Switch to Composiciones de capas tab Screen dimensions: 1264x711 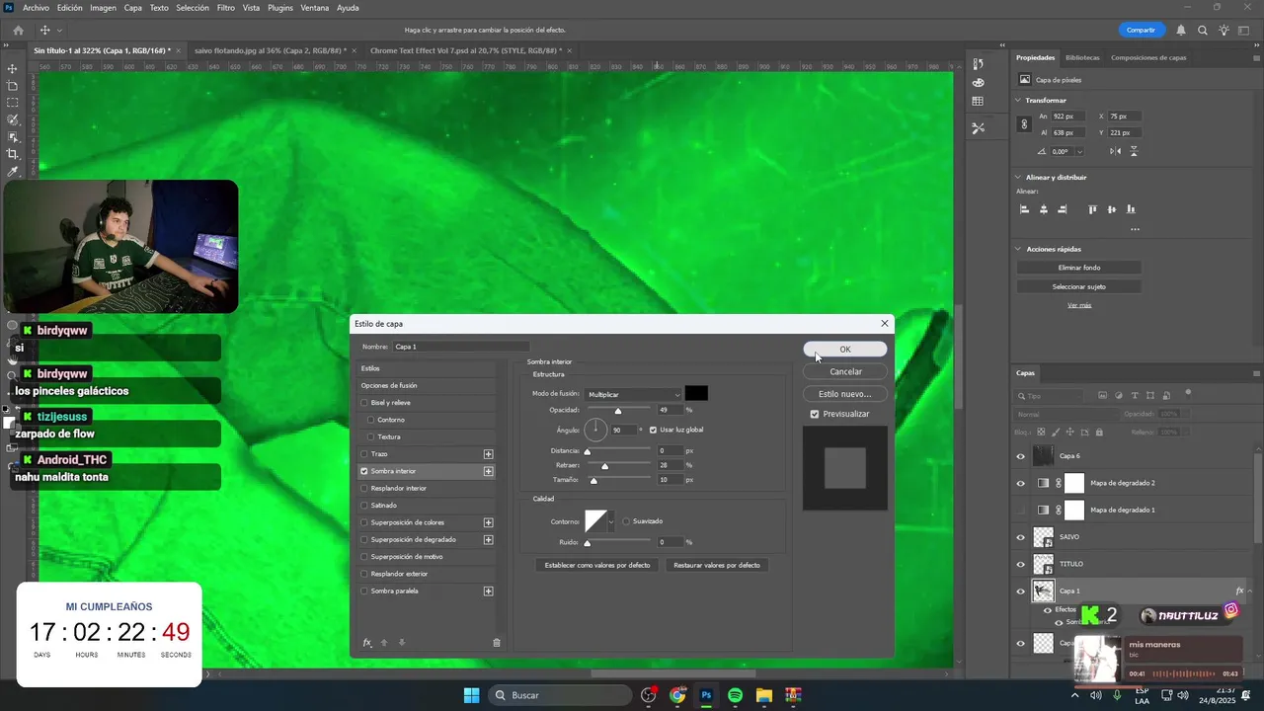click(1148, 57)
